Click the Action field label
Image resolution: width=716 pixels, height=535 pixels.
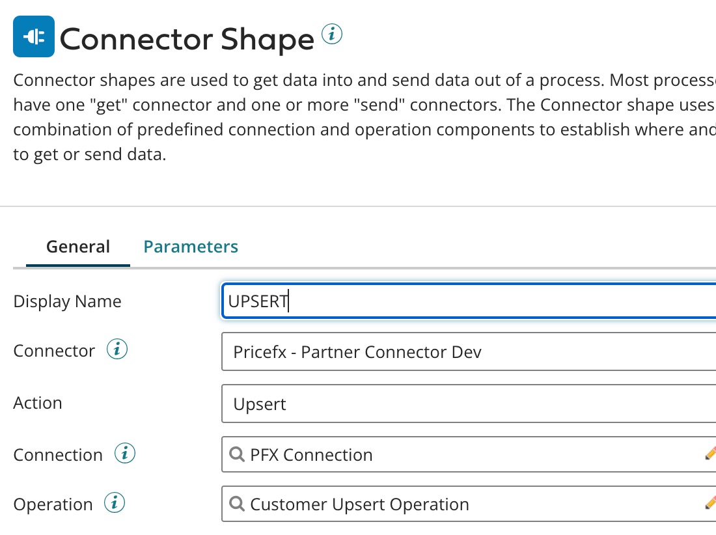pos(38,403)
